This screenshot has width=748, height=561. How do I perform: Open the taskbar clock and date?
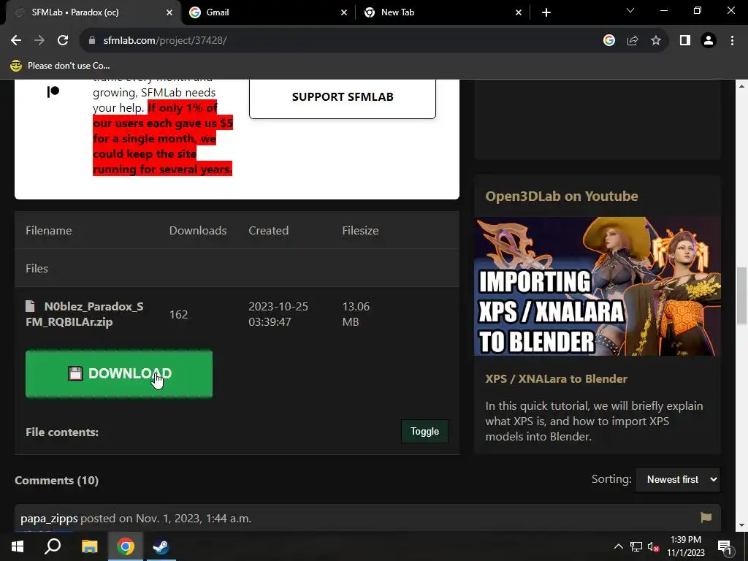click(685, 546)
